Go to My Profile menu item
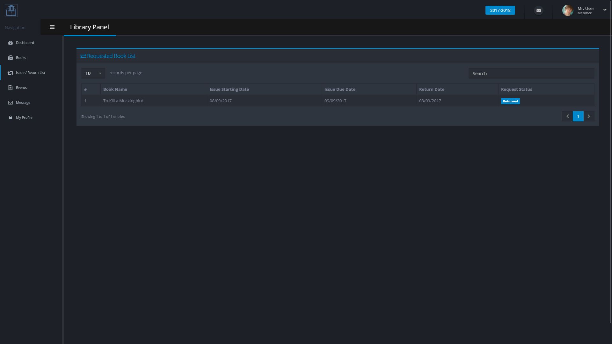Image resolution: width=612 pixels, height=344 pixels. point(24,118)
